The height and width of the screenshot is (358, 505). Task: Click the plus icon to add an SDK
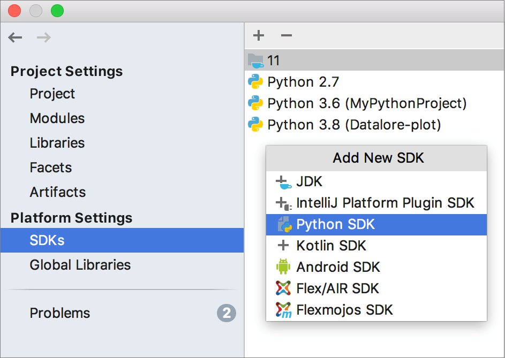coord(259,35)
